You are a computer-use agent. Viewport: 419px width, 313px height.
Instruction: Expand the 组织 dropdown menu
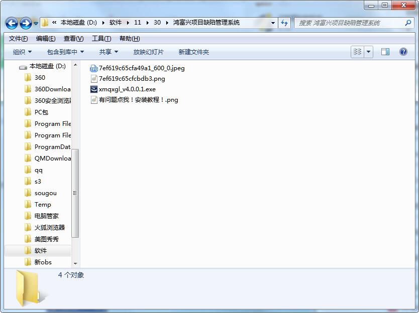tap(22, 52)
